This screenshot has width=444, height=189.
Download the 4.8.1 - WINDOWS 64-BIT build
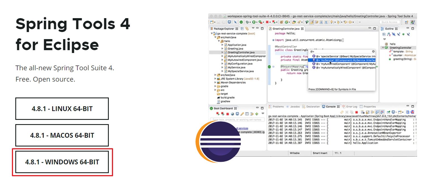click(x=62, y=162)
